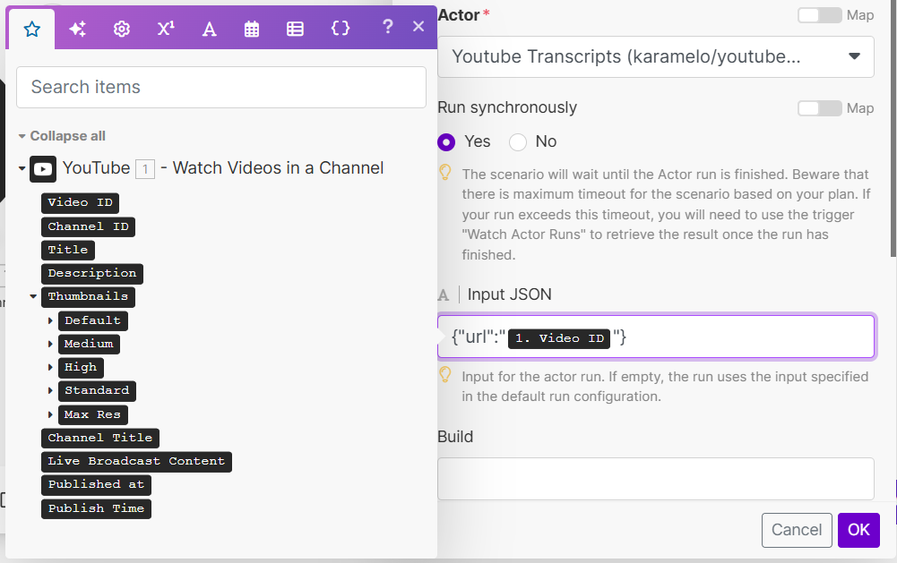Expand the Standard thumbnail entry
The width and height of the screenshot is (897, 563).
point(50,391)
